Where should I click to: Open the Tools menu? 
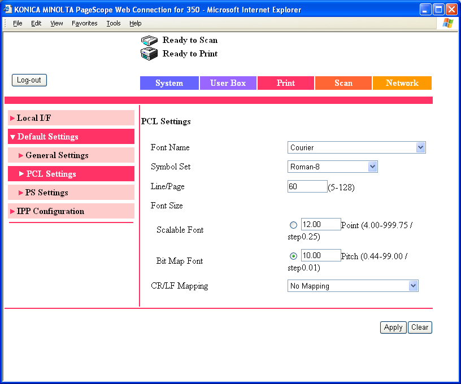(x=114, y=23)
